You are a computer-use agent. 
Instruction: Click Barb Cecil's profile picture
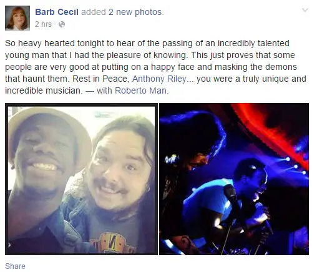(17, 18)
